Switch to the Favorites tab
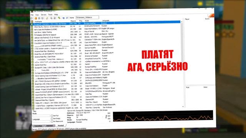 38,126
